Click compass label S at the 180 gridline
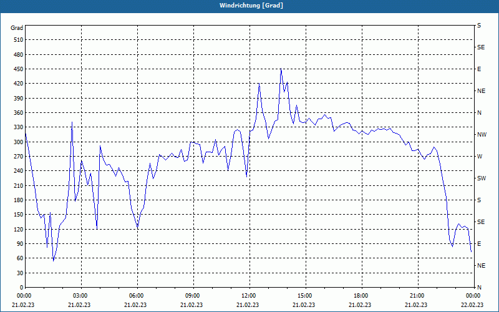 (479, 200)
